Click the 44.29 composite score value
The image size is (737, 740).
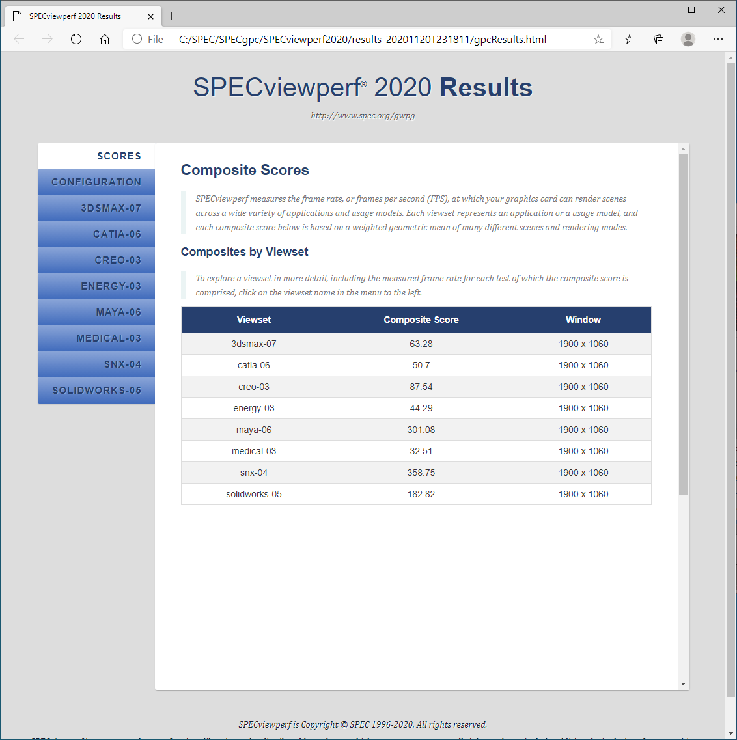(x=421, y=408)
